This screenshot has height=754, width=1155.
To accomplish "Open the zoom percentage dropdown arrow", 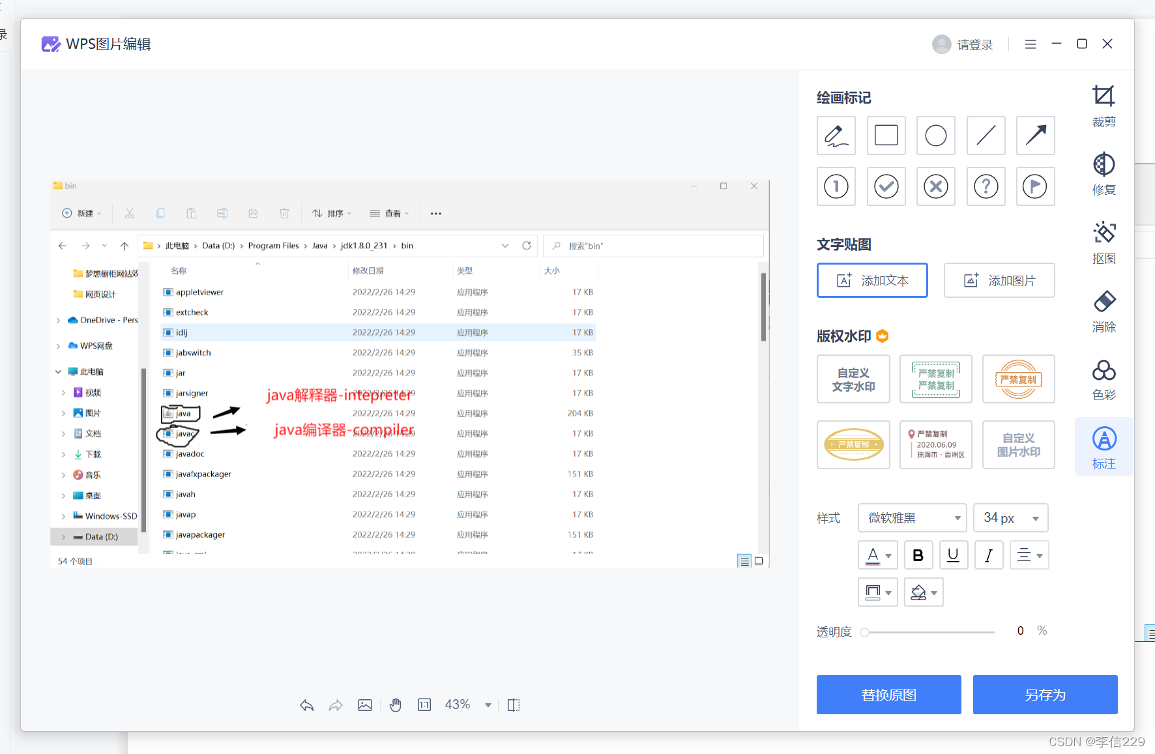I will point(488,705).
